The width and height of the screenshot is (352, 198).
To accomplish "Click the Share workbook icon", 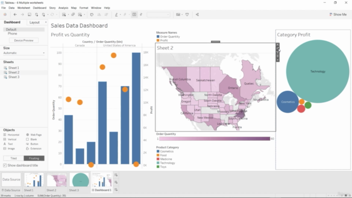I will (x=197, y=15).
